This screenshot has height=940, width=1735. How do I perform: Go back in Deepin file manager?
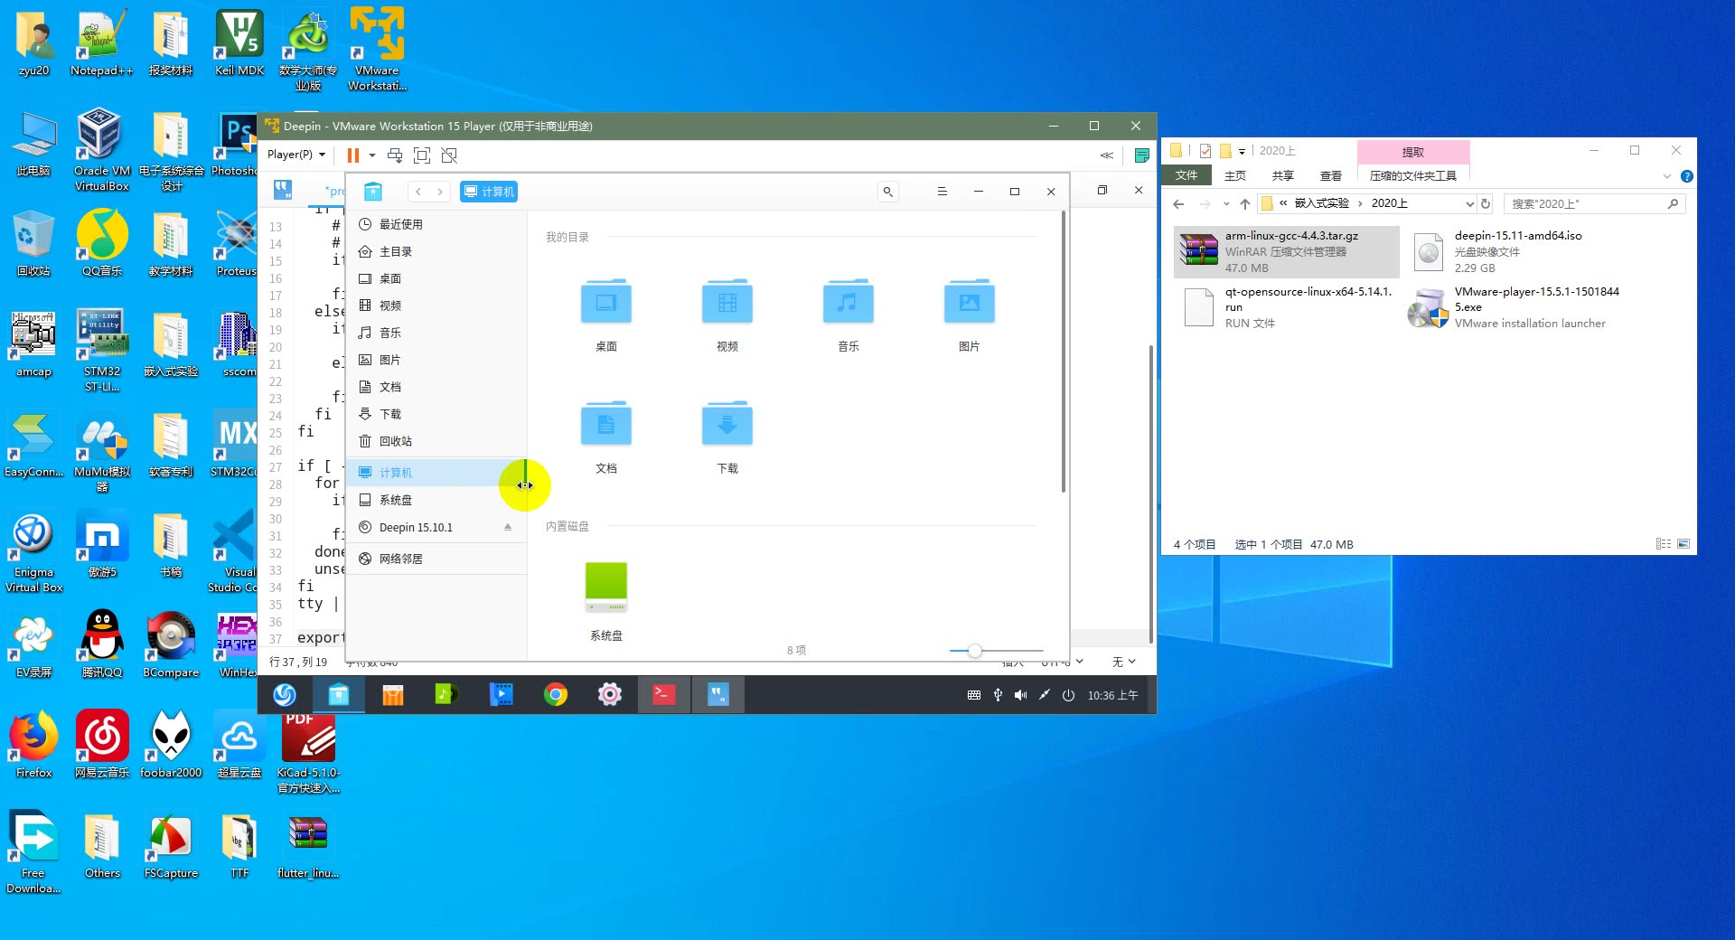(x=418, y=192)
